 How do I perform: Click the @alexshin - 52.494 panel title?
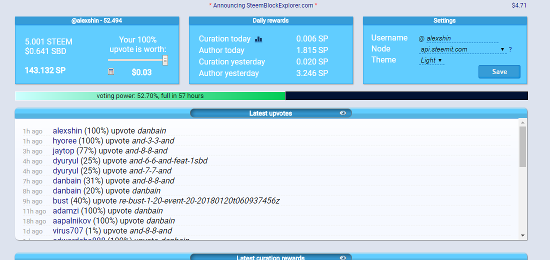pos(97,20)
